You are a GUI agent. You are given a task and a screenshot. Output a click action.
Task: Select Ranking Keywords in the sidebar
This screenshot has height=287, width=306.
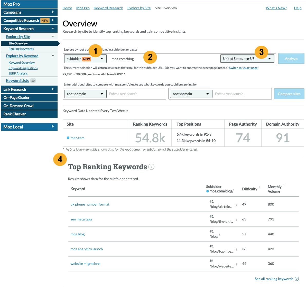pyautogui.click(x=21, y=49)
